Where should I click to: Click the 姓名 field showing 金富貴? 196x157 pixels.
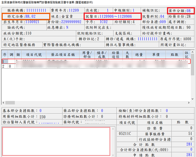coord(71,16)
